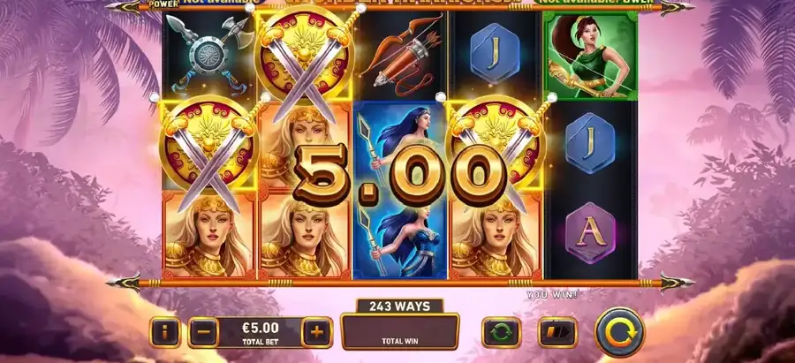Open the info paytable button
The height and width of the screenshot is (363, 795).
click(165, 332)
